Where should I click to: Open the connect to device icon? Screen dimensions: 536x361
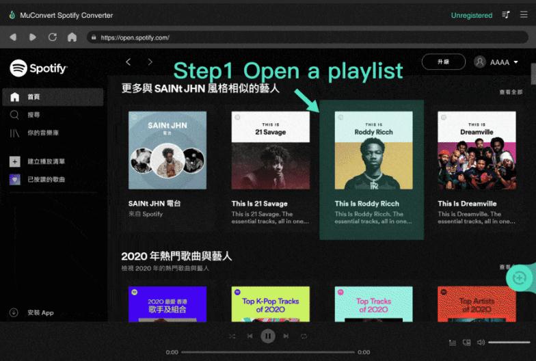(466, 342)
